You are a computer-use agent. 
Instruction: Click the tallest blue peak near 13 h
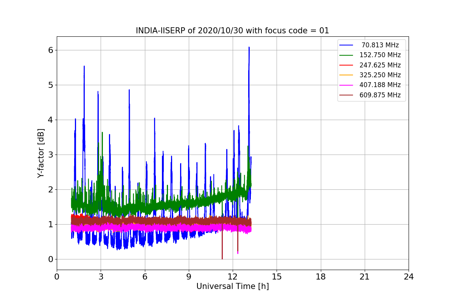(249, 48)
